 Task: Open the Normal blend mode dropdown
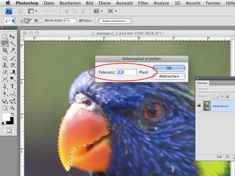click(x=209, y=89)
